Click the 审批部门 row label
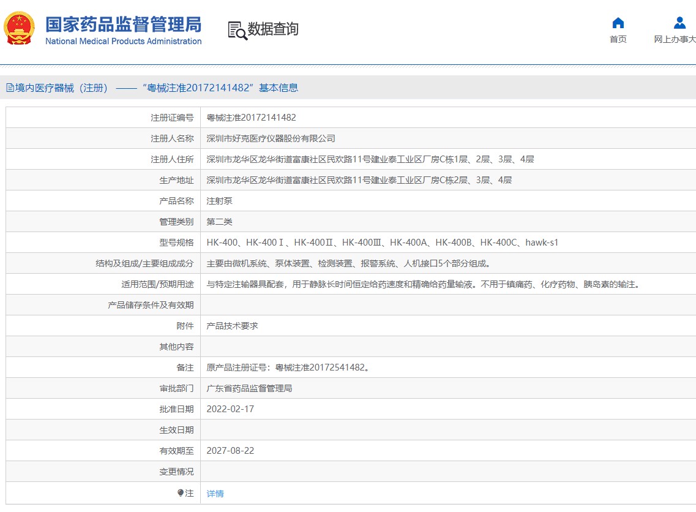696x512 pixels. (177, 388)
